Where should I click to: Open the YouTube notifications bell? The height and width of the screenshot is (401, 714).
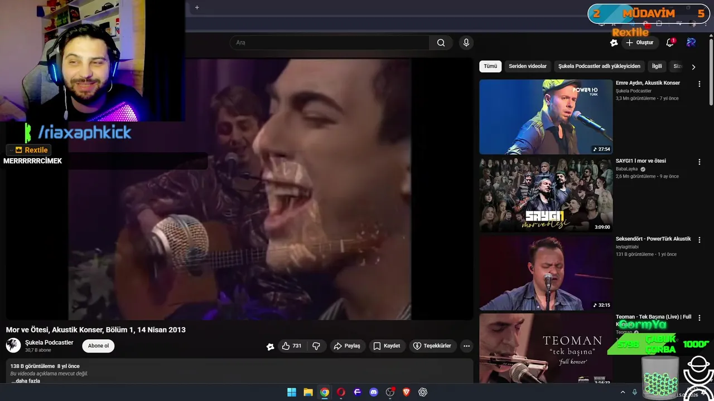670,42
